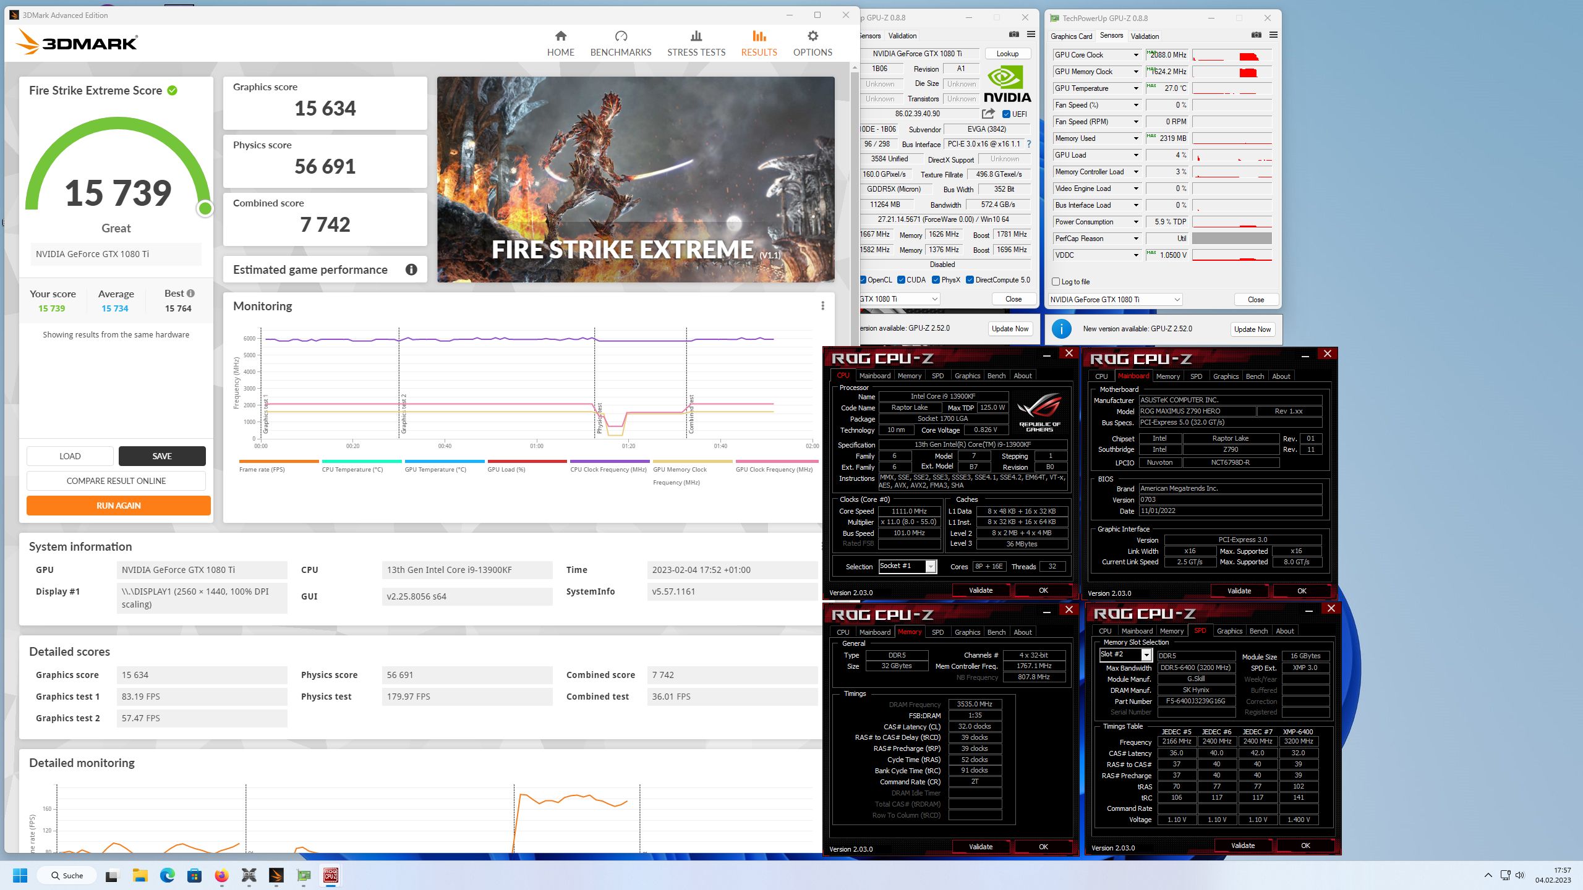Click CPU Clock Frequency purple legend swatch
1583x890 pixels.
point(610,461)
